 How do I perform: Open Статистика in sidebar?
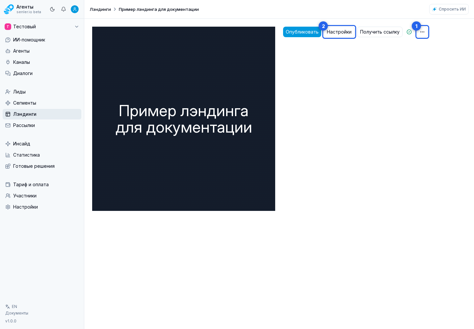42,155
